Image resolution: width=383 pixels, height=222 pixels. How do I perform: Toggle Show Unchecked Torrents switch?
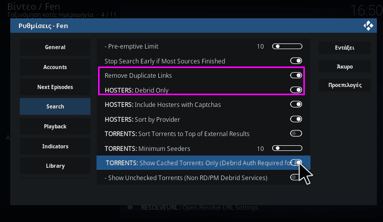pyautogui.click(x=295, y=177)
